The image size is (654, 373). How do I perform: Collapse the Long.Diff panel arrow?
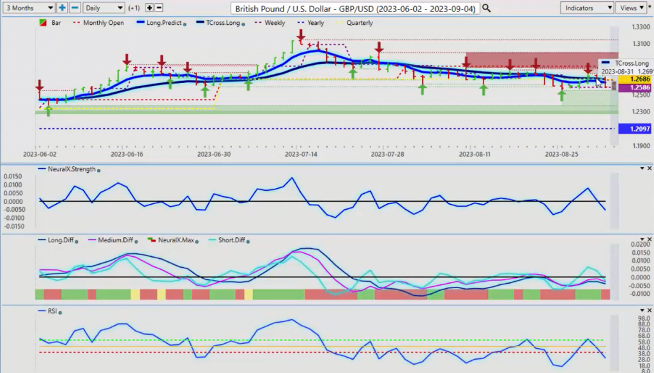[x=643, y=239]
